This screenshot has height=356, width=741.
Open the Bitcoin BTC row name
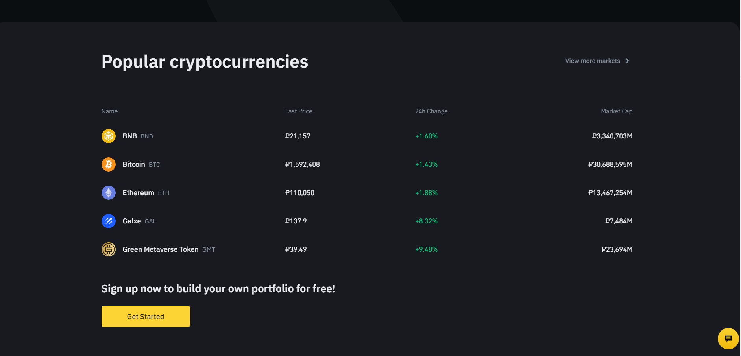[x=141, y=164]
